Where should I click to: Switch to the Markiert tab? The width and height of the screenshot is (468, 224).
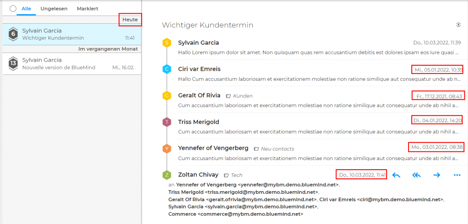pos(87,9)
